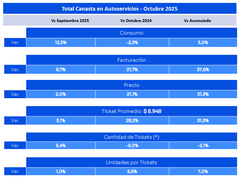240x179 pixels.
Task: Select the Vs Octubre 2024 column heading
Action: 136,21
